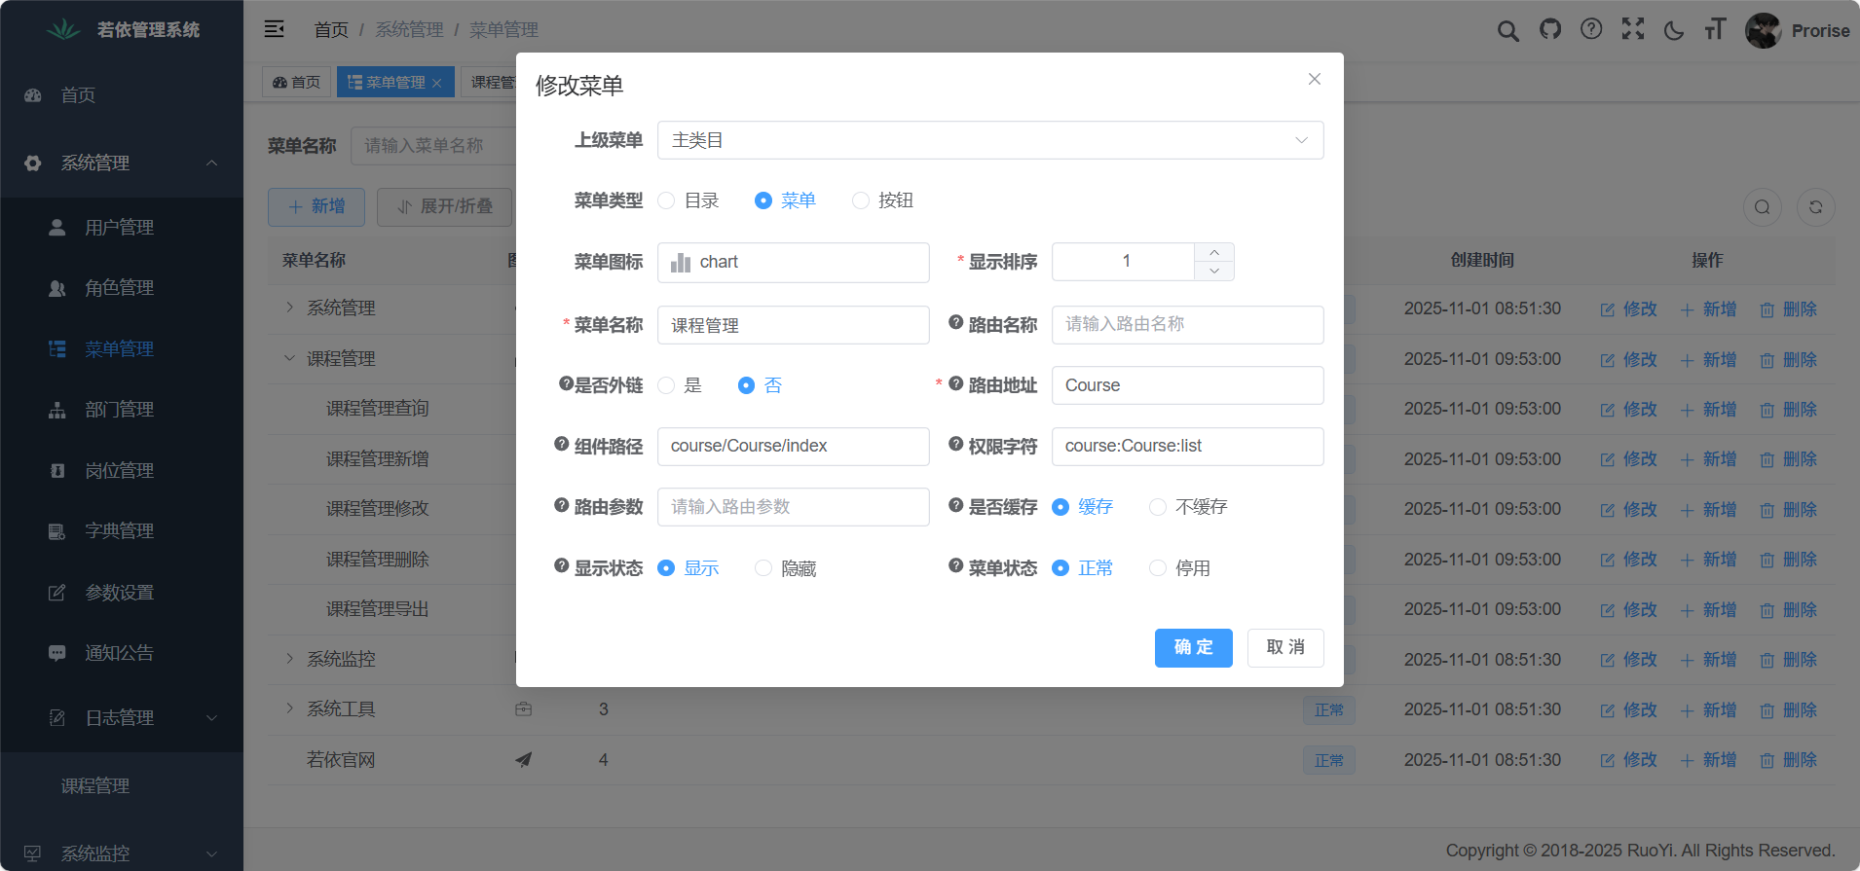1860x871 pixels.
Task: Switch to the 首页 page tab
Action: tap(297, 83)
